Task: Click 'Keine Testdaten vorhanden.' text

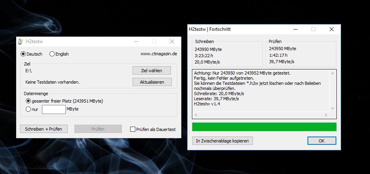Action: (52, 82)
